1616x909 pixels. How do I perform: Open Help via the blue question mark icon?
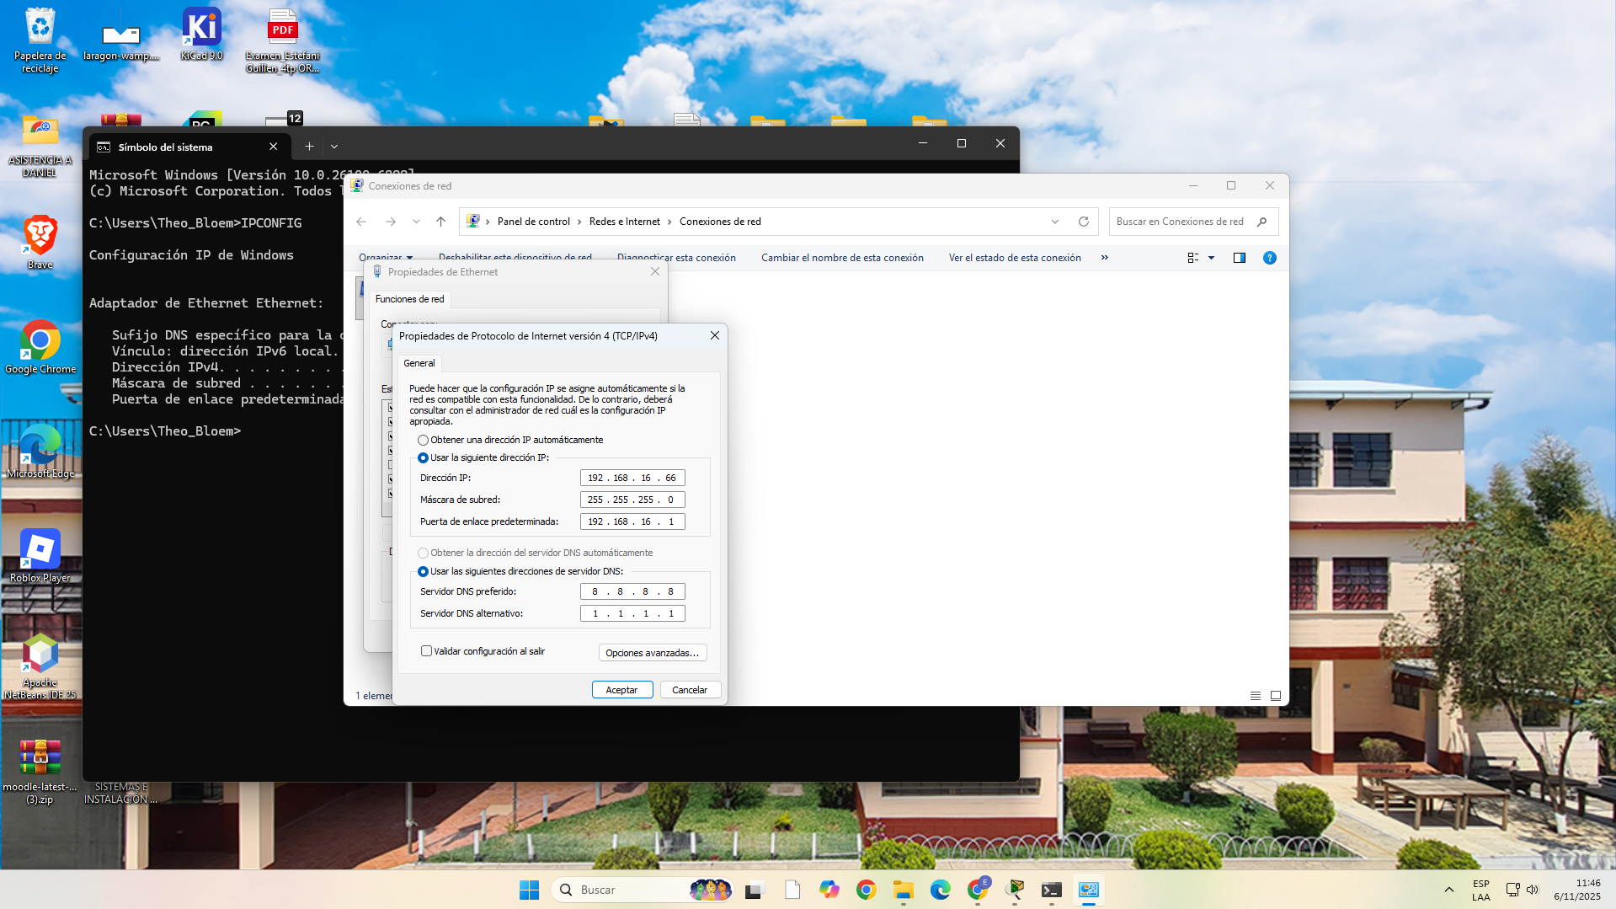pos(1270,257)
